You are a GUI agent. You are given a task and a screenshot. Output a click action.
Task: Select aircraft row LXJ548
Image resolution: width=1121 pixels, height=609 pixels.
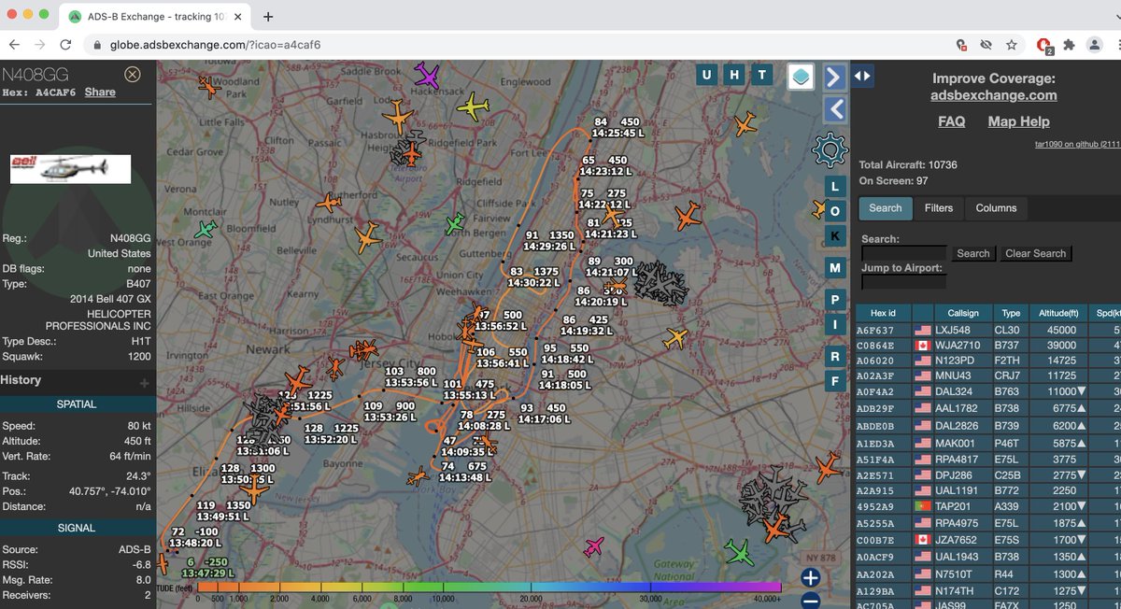[x=988, y=331]
